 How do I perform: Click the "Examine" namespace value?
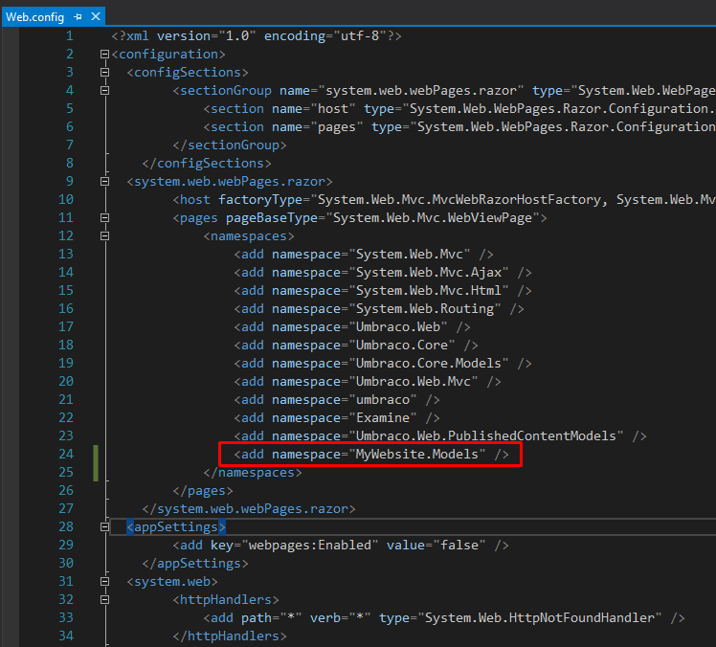pyautogui.click(x=383, y=418)
